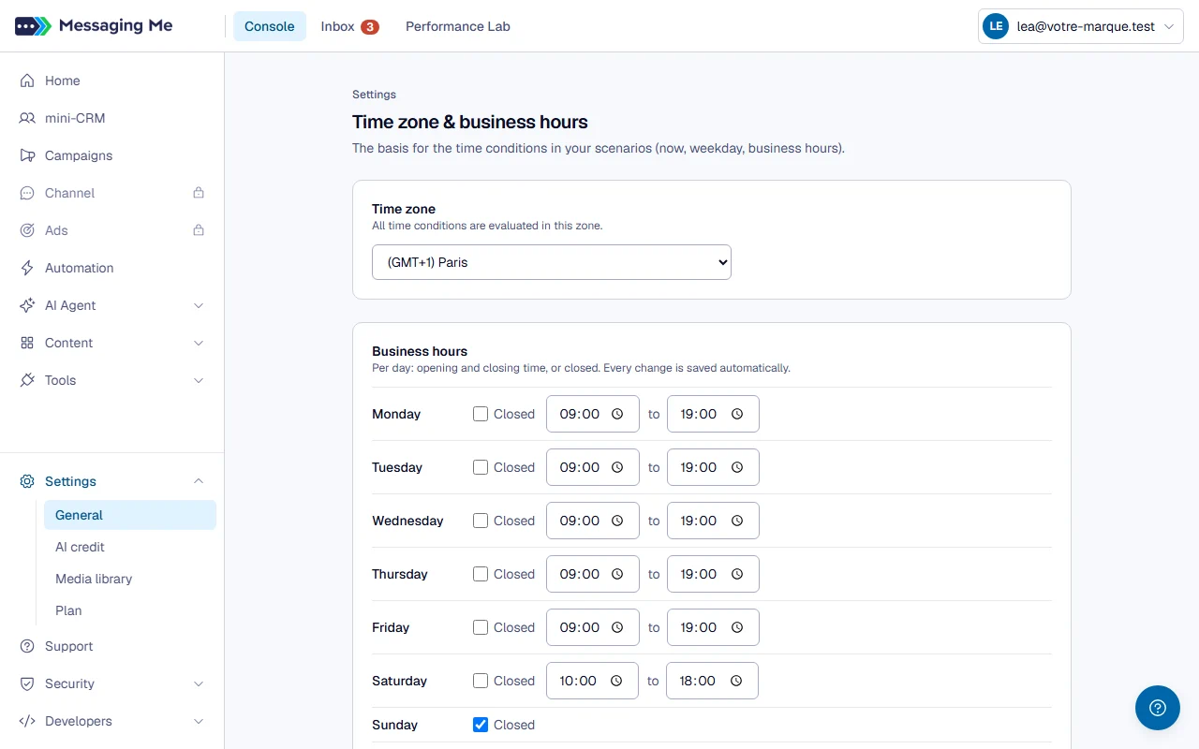Click the Security shield icon
The height and width of the screenshot is (749, 1199).
[27, 683]
